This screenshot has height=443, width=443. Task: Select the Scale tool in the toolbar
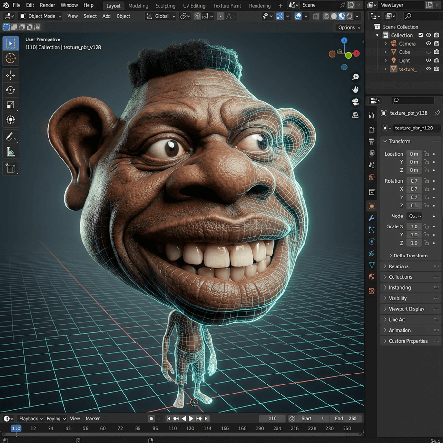10,105
